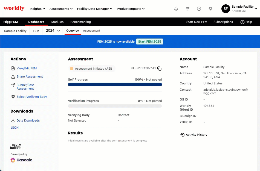Open the 2024 year dropdown
Screen dimensions: 260x171
(x=53, y=31)
